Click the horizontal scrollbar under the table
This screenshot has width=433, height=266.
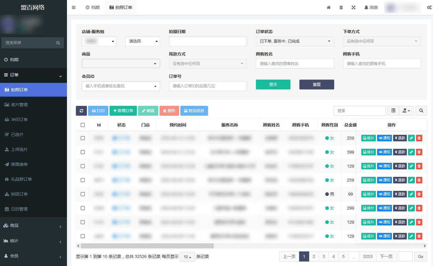tap(147, 246)
